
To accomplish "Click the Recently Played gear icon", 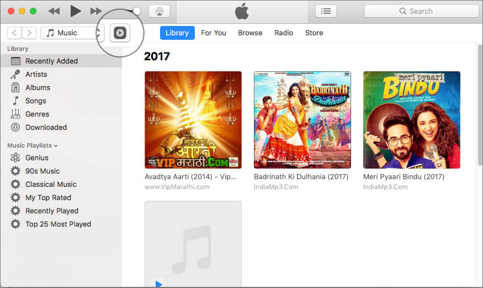I will pos(15,211).
